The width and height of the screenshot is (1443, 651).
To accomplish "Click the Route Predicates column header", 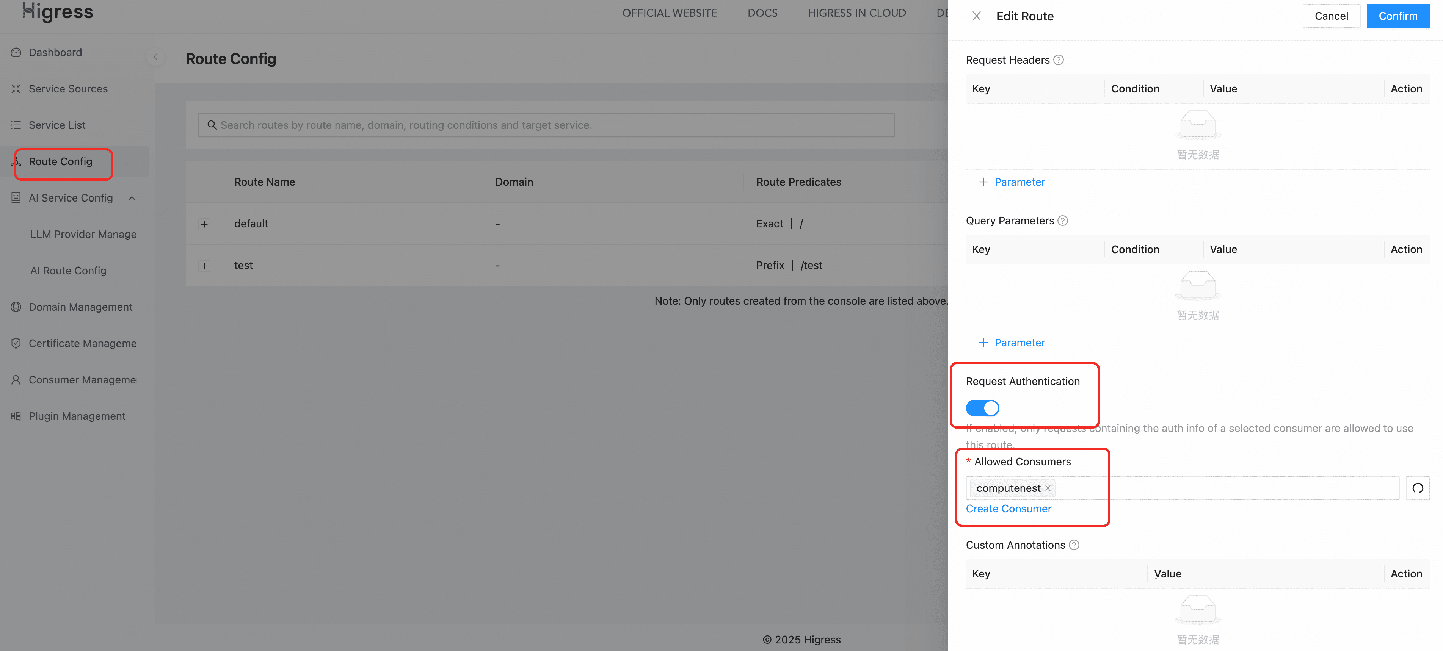I will pos(798,182).
